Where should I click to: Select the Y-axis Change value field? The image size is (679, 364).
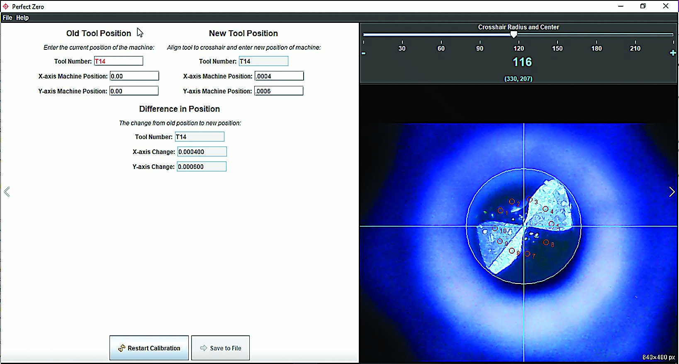[x=202, y=166]
